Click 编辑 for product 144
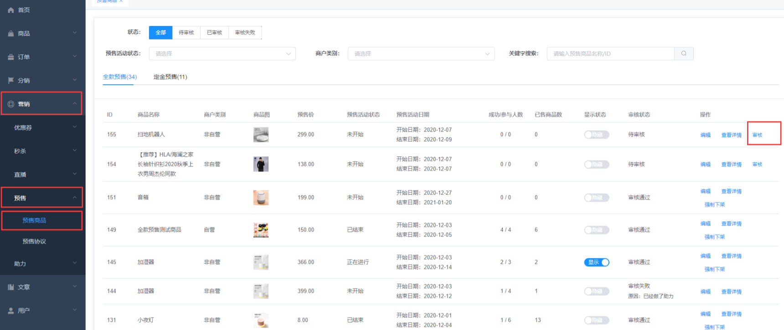 706,292
